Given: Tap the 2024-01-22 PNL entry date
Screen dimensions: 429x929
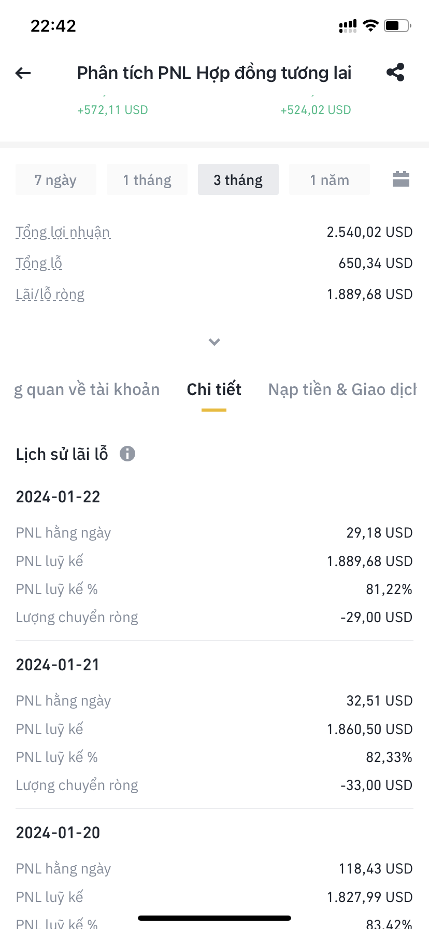Looking at the screenshot, I should tap(58, 497).
